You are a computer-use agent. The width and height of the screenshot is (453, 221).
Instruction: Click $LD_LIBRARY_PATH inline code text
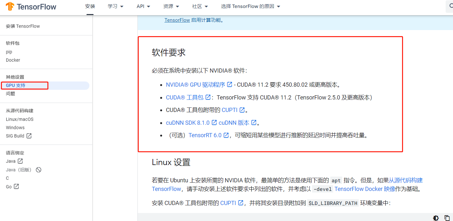coord(333,203)
